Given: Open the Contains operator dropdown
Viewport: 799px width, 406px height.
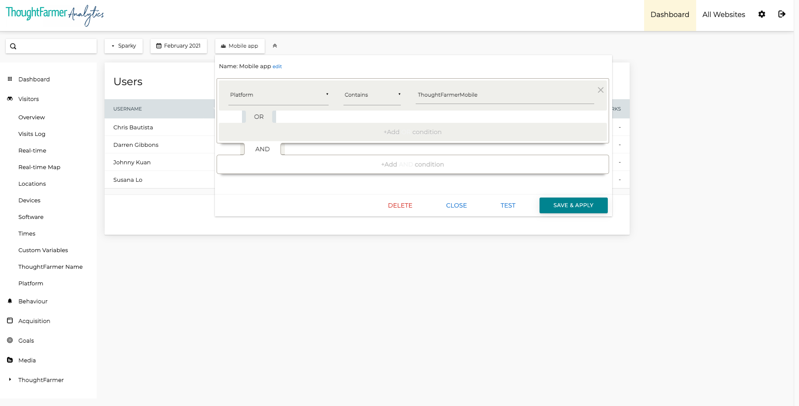Looking at the screenshot, I should [x=372, y=95].
